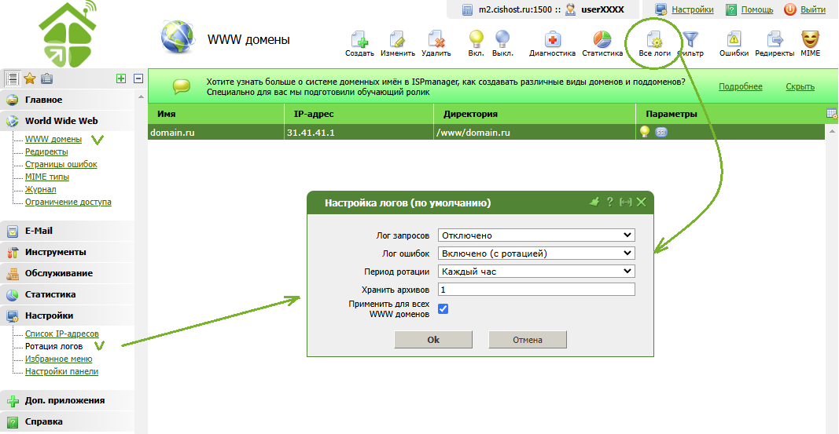Open the Период ротации dropdown
This screenshot has width=839, height=434.
pos(536,271)
